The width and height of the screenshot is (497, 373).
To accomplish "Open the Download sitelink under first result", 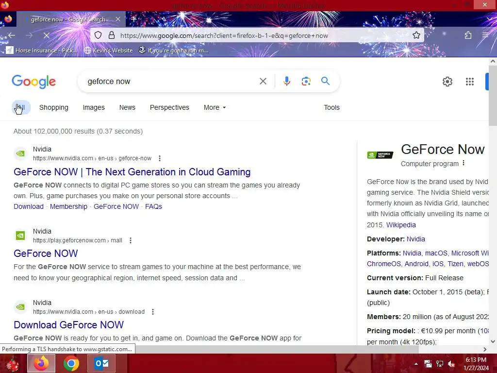I will coord(29,206).
